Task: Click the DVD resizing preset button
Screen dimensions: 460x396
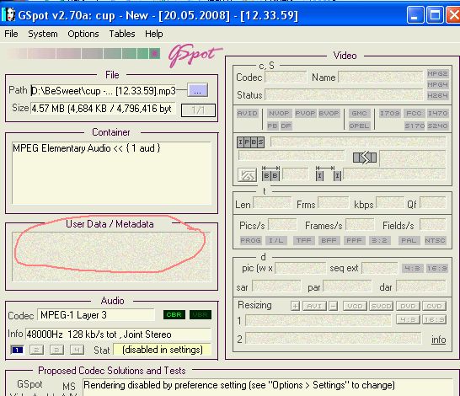Action: pos(408,306)
